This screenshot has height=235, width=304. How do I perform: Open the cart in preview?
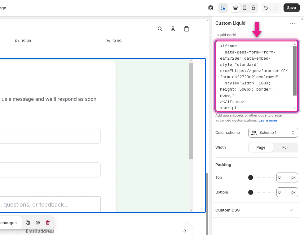[187, 28]
